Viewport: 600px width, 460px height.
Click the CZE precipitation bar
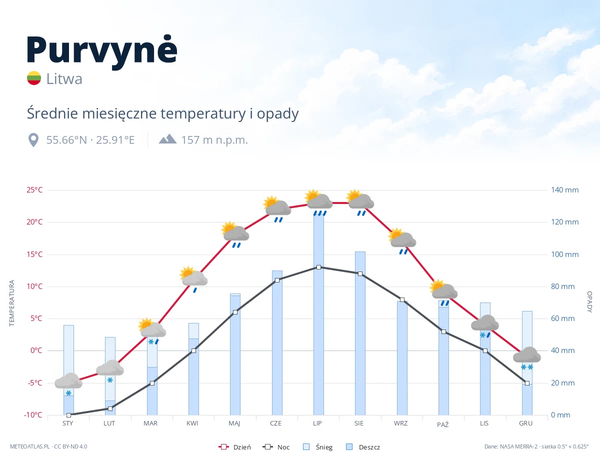(x=277, y=342)
